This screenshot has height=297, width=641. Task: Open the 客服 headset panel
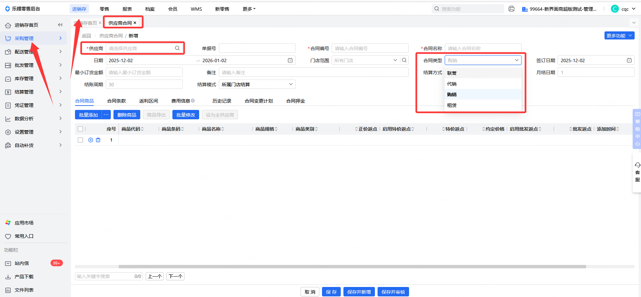tap(637, 172)
